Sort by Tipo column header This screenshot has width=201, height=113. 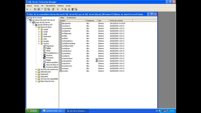pos(103,20)
